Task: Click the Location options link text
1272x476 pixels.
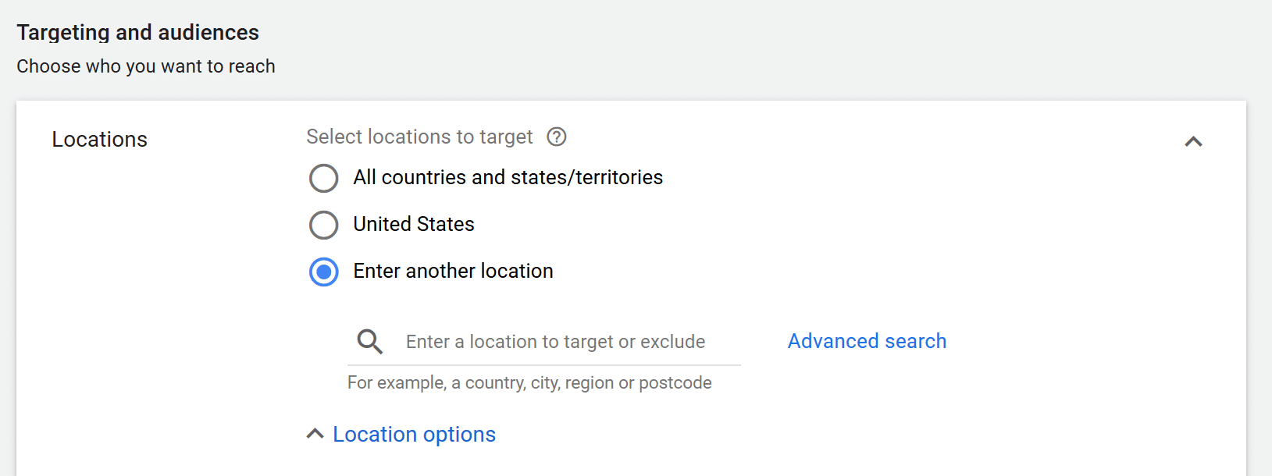Action: (x=415, y=434)
